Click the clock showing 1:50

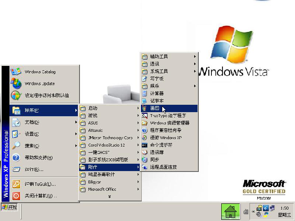[284, 208]
